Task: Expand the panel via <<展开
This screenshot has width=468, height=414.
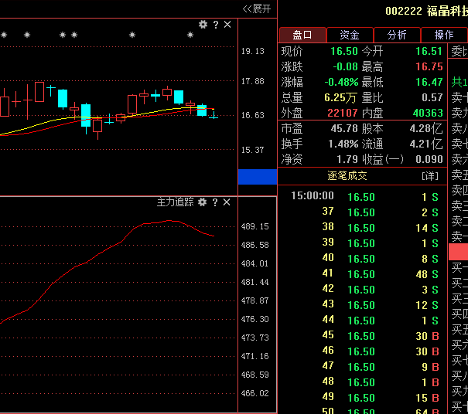Action: coord(257,8)
